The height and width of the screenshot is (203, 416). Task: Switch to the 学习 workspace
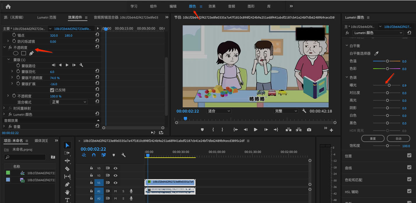[x=134, y=6]
